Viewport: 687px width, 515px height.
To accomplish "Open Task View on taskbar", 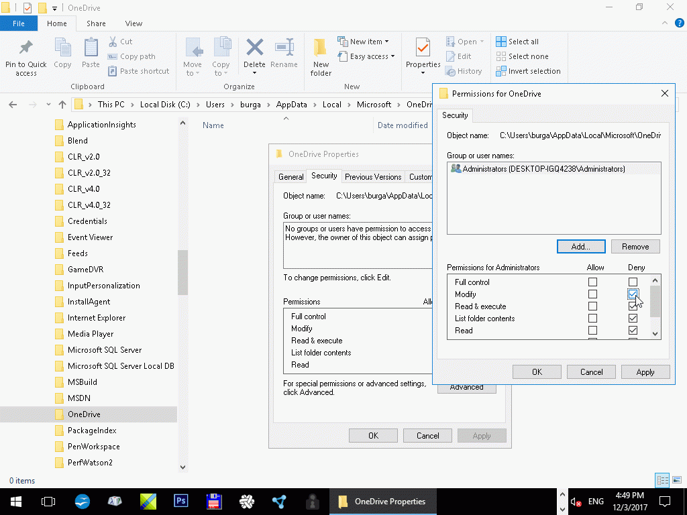I will [48, 502].
